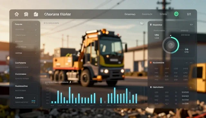This screenshot has width=206, height=118.
Task: Click the small arrow in the bottom sidebar card
Action: pos(34,98)
